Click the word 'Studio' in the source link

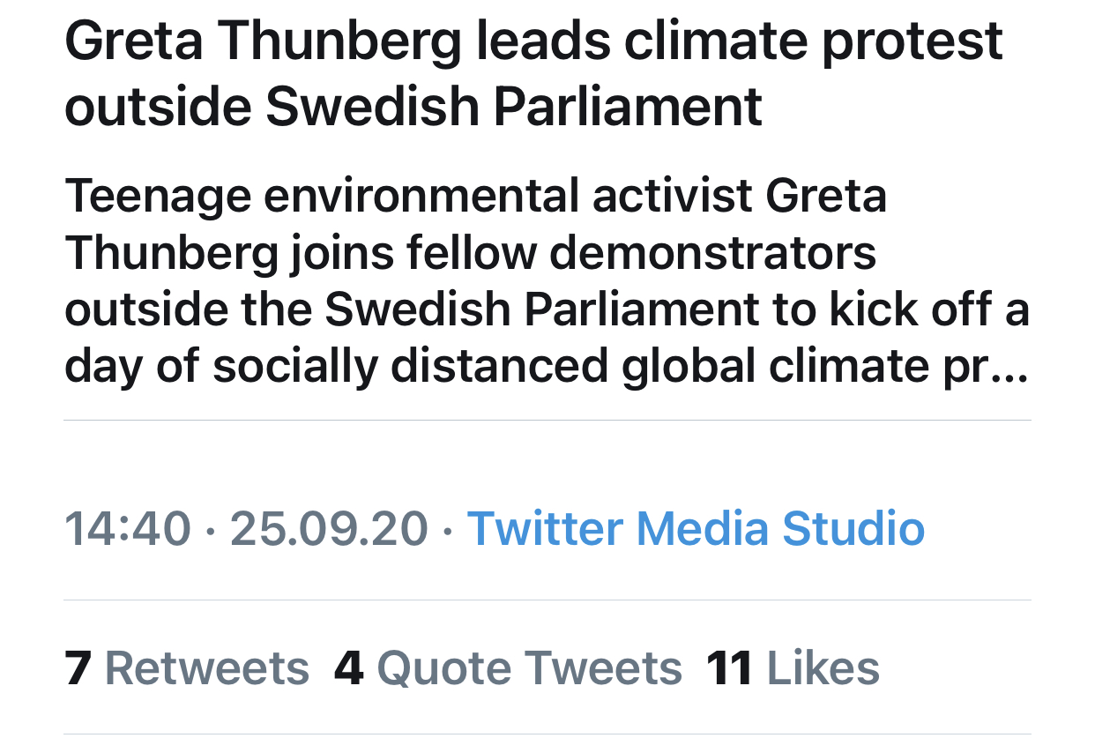point(853,528)
